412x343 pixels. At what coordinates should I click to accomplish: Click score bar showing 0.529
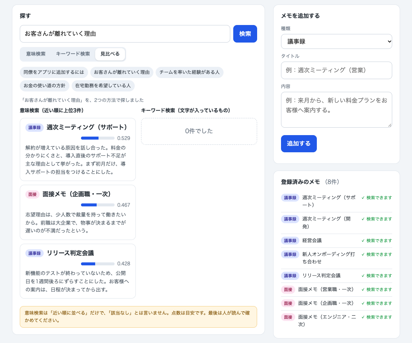98,138
